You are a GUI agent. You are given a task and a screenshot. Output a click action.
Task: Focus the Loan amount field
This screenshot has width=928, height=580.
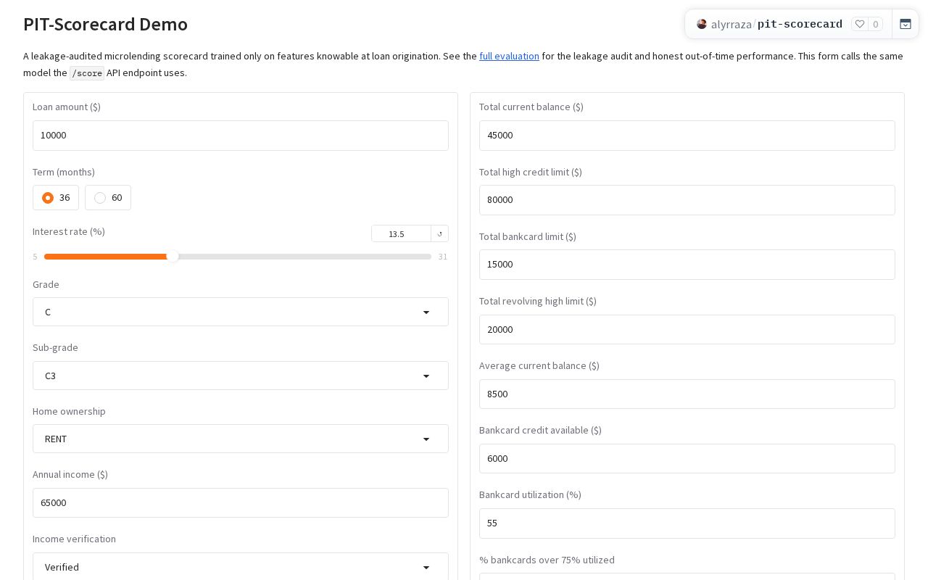click(x=241, y=136)
